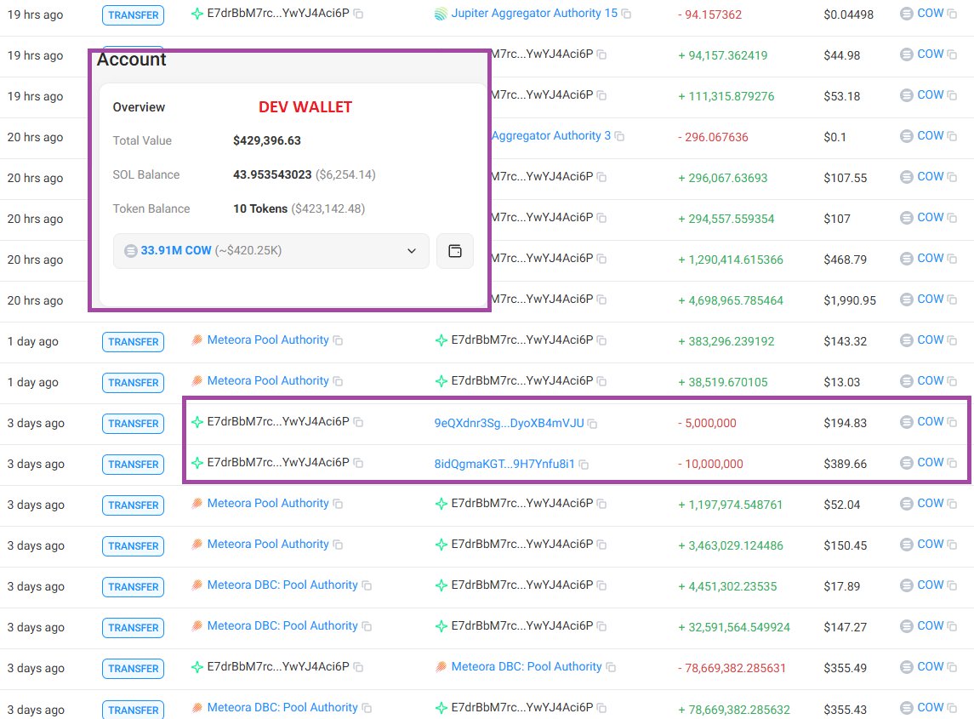Copy Meteora Pool Authority address in +38,519.670105 row
This screenshot has height=719, width=974.
[338, 382]
